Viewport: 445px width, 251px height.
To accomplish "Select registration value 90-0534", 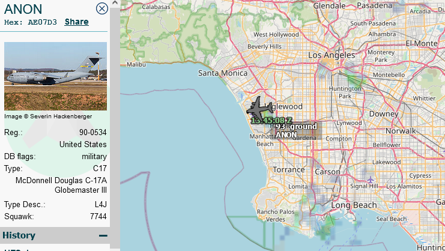I will tap(93, 133).
